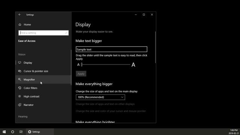Minimize the Settings window

[x=136, y=15]
